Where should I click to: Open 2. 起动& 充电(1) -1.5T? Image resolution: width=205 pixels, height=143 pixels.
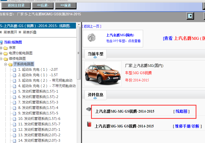38,75
